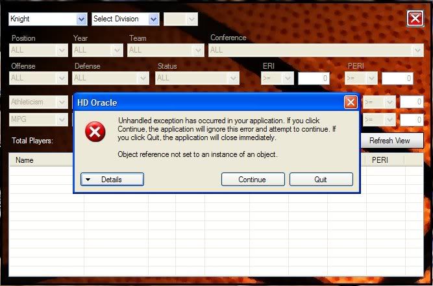
Task: Click the Refresh View button
Action: coord(390,141)
